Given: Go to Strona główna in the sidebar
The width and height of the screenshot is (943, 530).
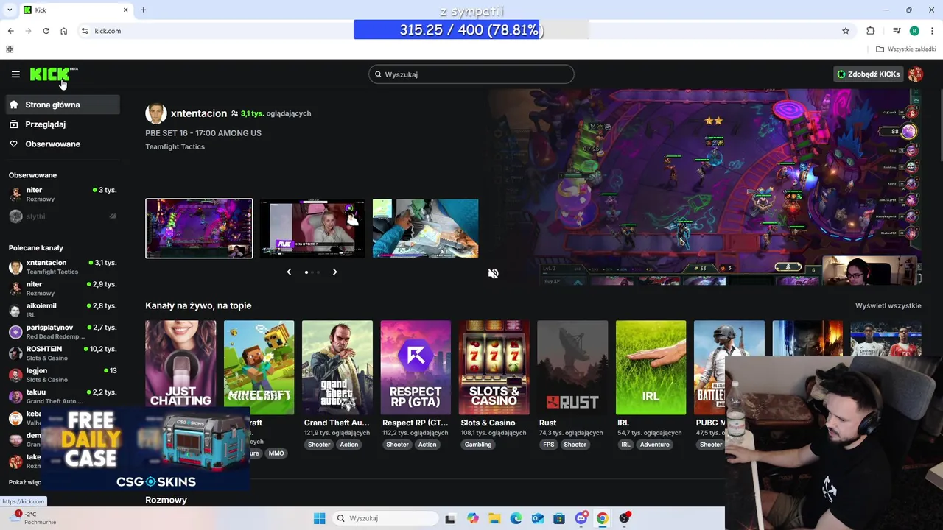Looking at the screenshot, I should (x=63, y=105).
